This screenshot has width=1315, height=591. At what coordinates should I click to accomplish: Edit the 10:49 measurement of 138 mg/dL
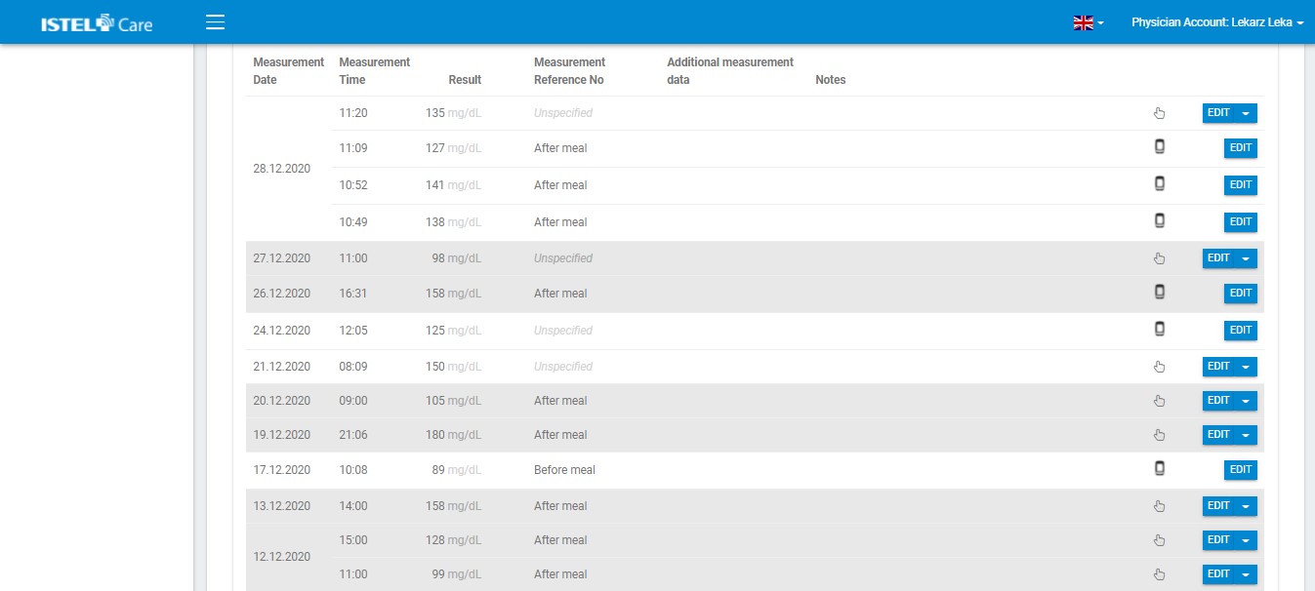pos(1241,222)
